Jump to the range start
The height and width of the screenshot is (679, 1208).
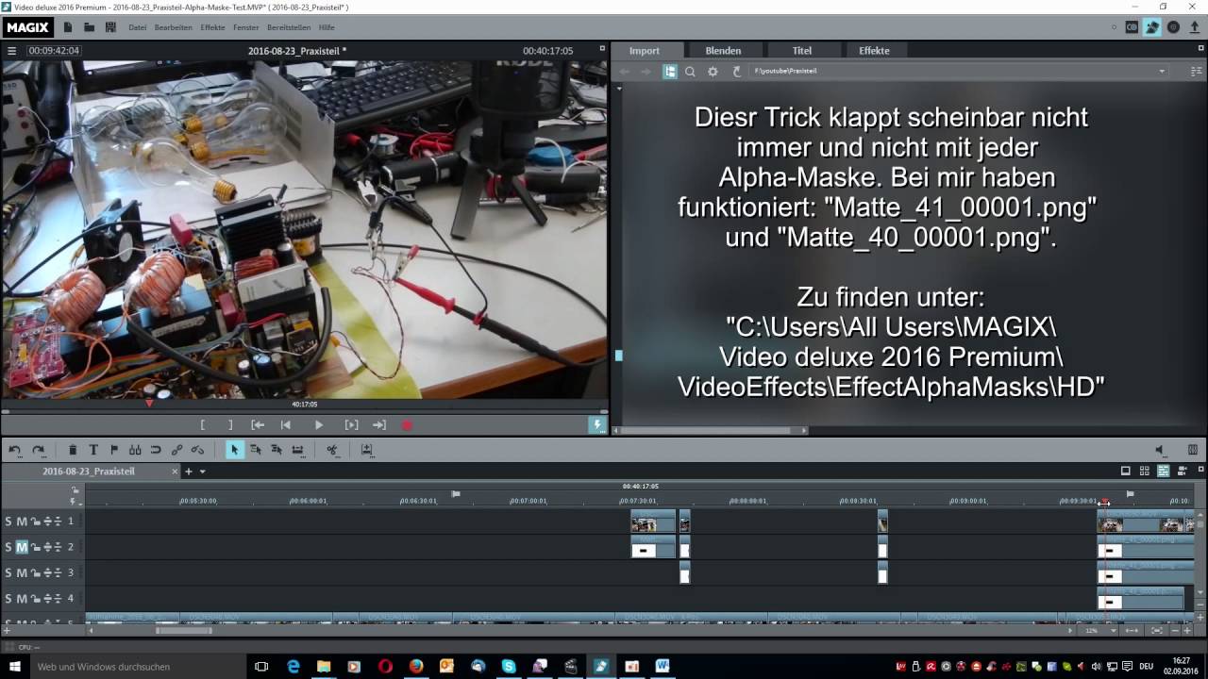click(257, 425)
